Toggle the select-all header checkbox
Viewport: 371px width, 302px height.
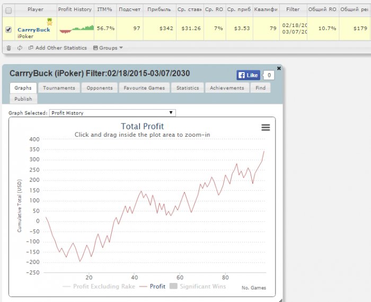tap(8, 10)
